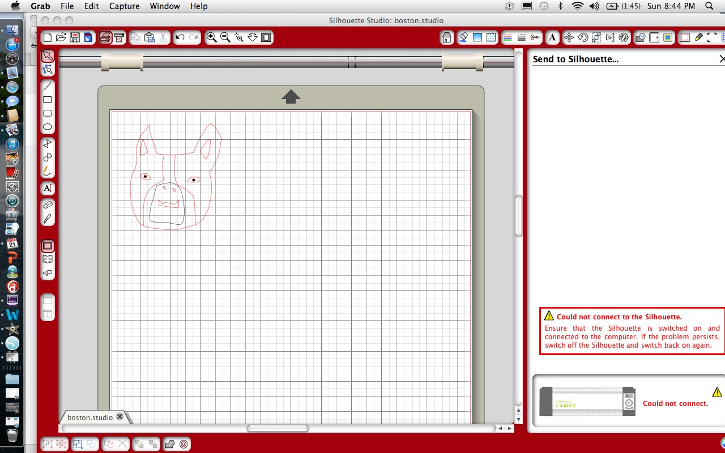Open the Move panel
The width and height of the screenshot is (725, 453).
point(569,38)
